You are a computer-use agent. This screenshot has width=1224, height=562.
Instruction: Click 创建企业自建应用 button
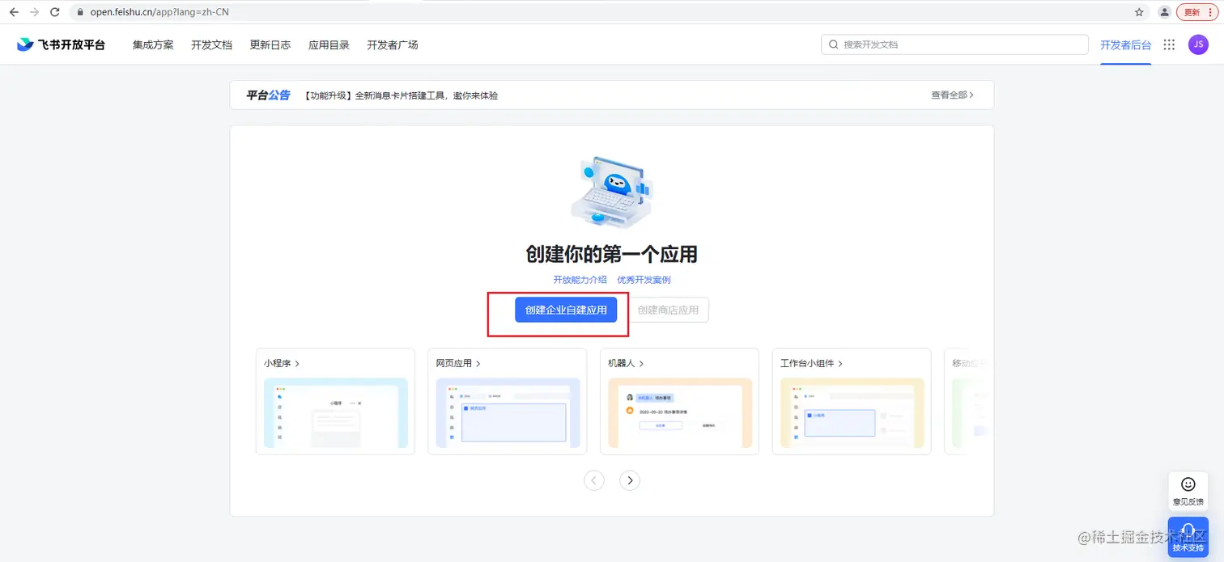click(x=566, y=310)
